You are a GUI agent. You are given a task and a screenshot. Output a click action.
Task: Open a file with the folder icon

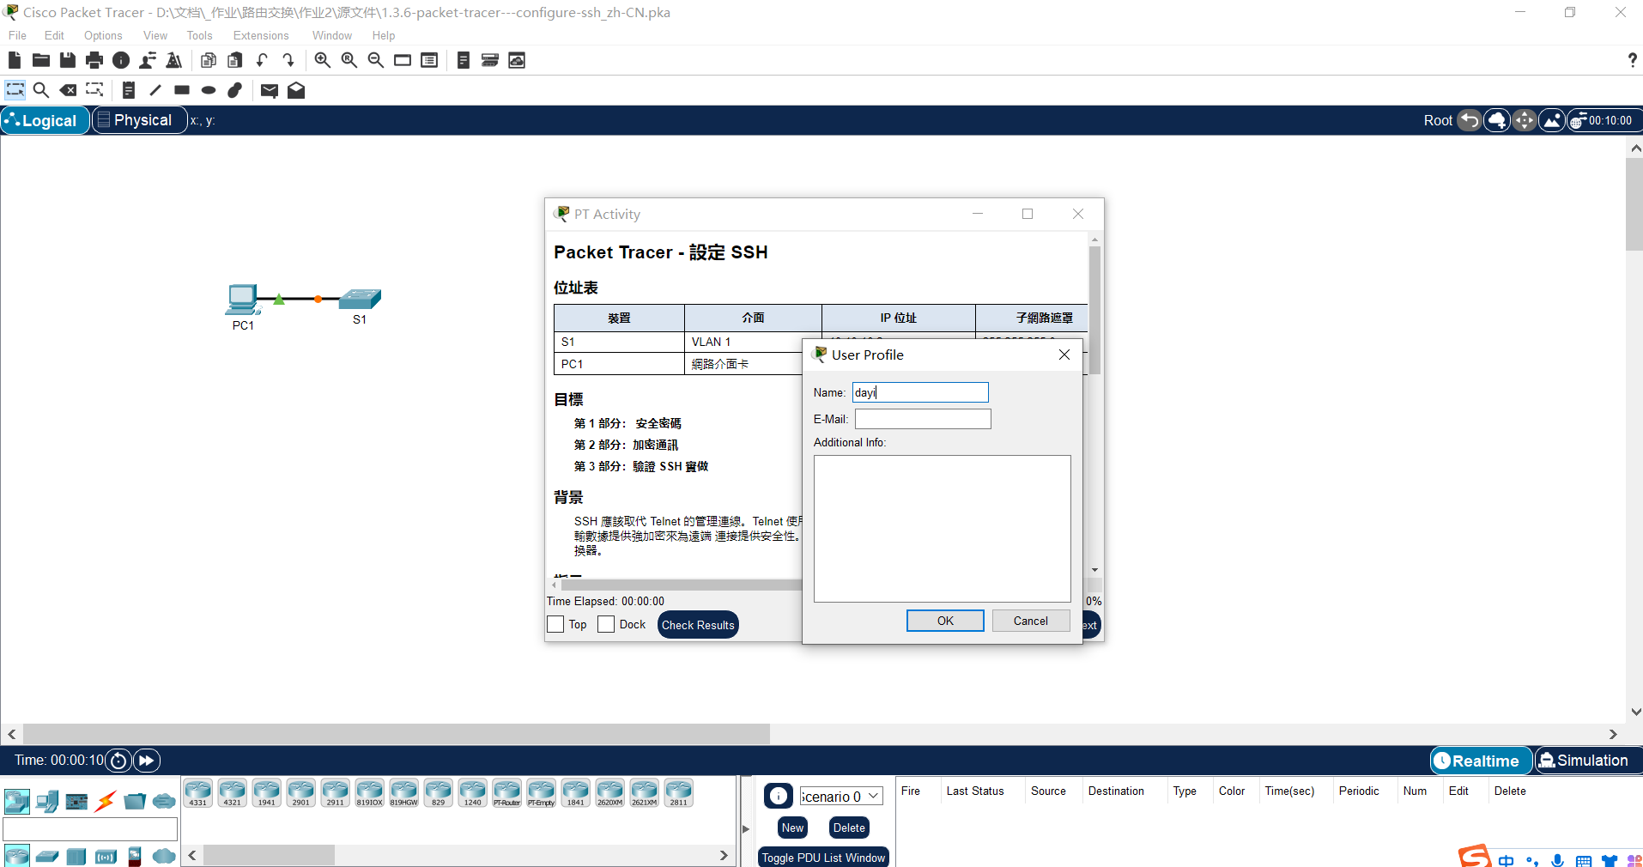pos(41,60)
